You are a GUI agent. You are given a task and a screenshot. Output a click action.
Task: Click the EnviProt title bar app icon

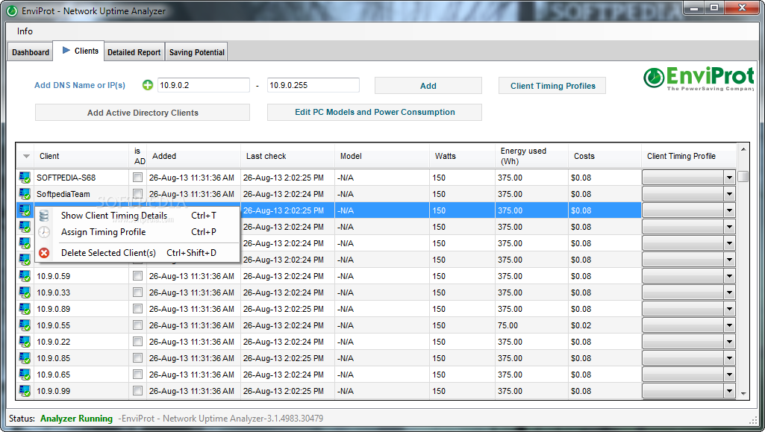point(12,10)
